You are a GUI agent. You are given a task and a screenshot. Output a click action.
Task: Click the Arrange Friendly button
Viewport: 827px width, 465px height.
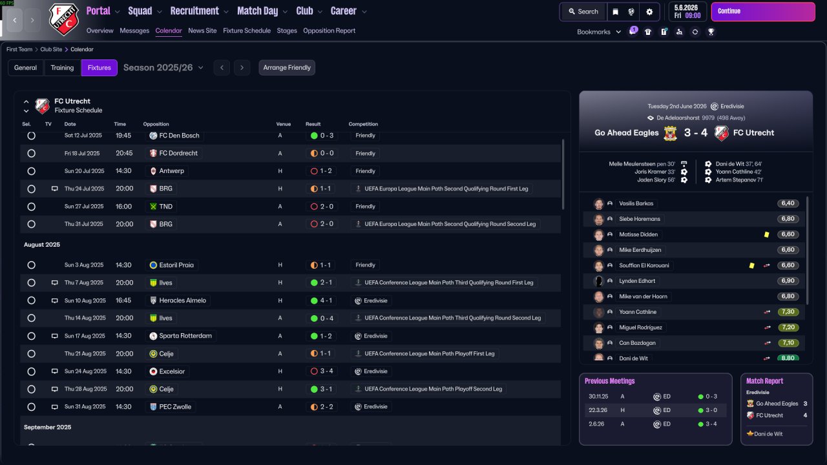click(287, 68)
